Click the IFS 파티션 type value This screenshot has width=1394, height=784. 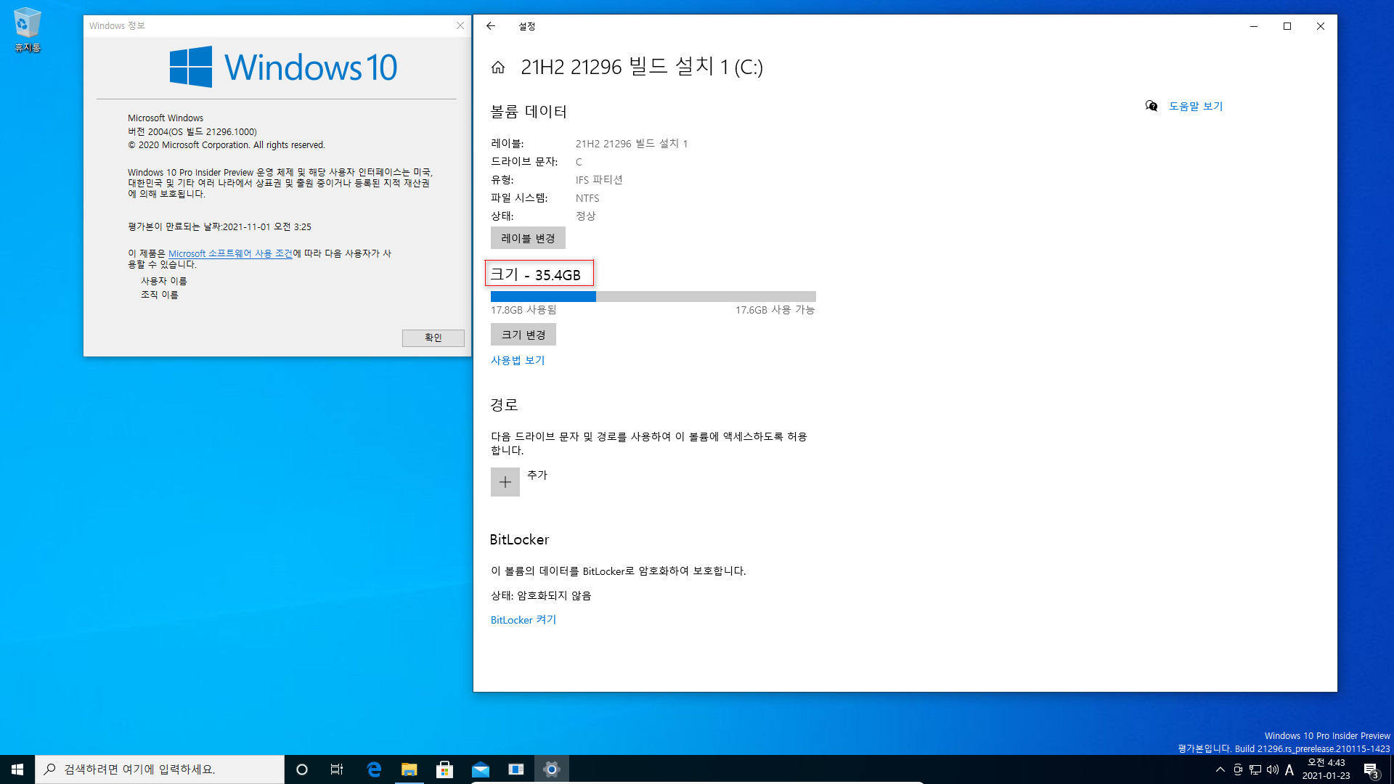pyautogui.click(x=599, y=180)
